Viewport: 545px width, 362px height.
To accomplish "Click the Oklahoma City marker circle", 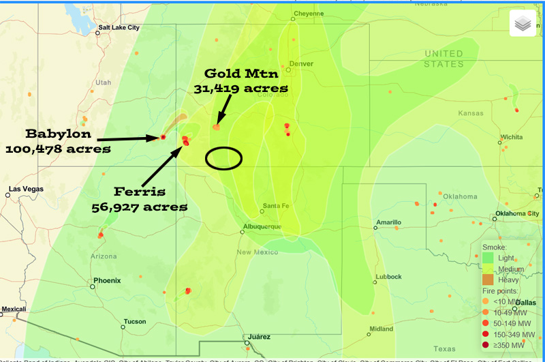I will coord(495,219).
